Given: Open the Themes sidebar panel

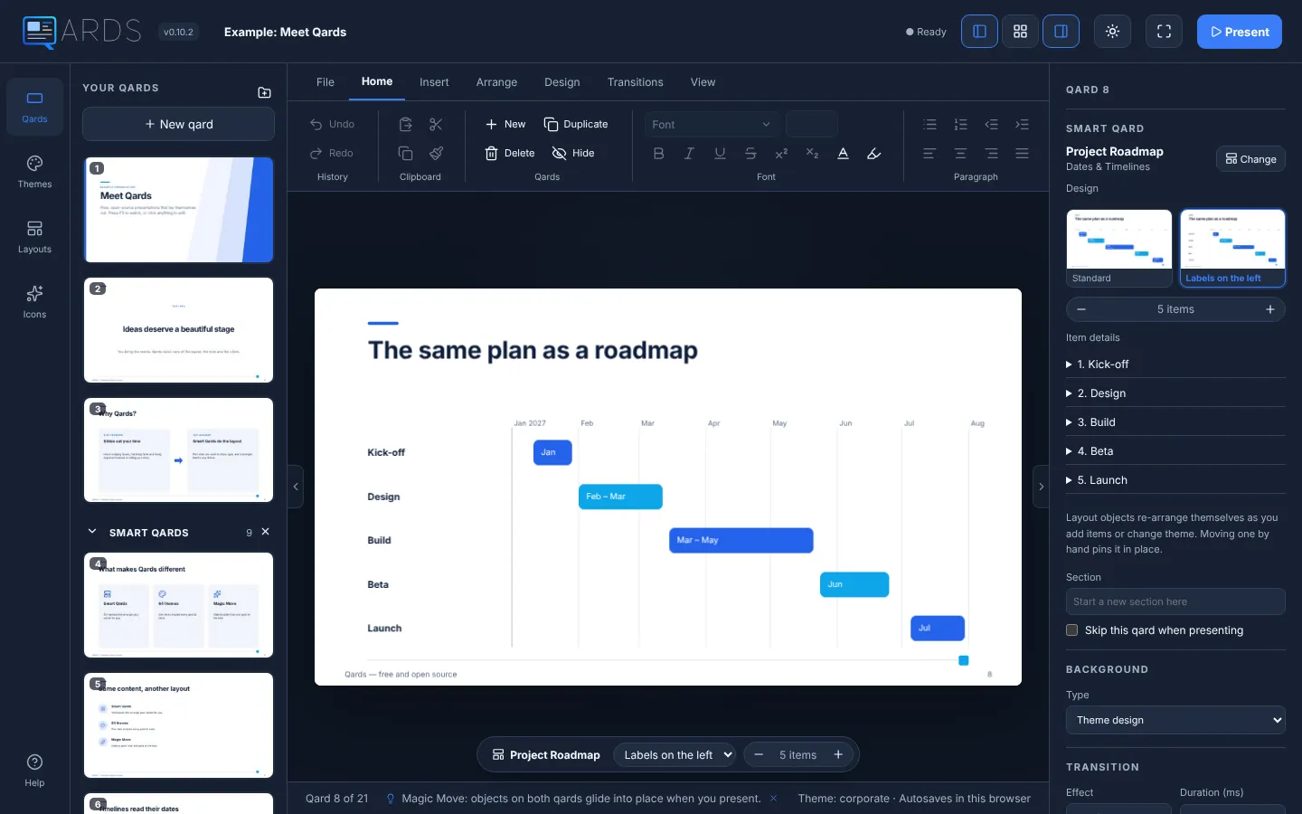Looking at the screenshot, I should pyautogui.click(x=34, y=172).
